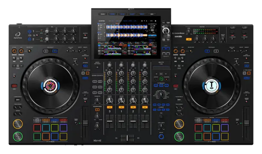262x154 pixels.
Task: Click the AlphaTheta logo
Action: 18,36
